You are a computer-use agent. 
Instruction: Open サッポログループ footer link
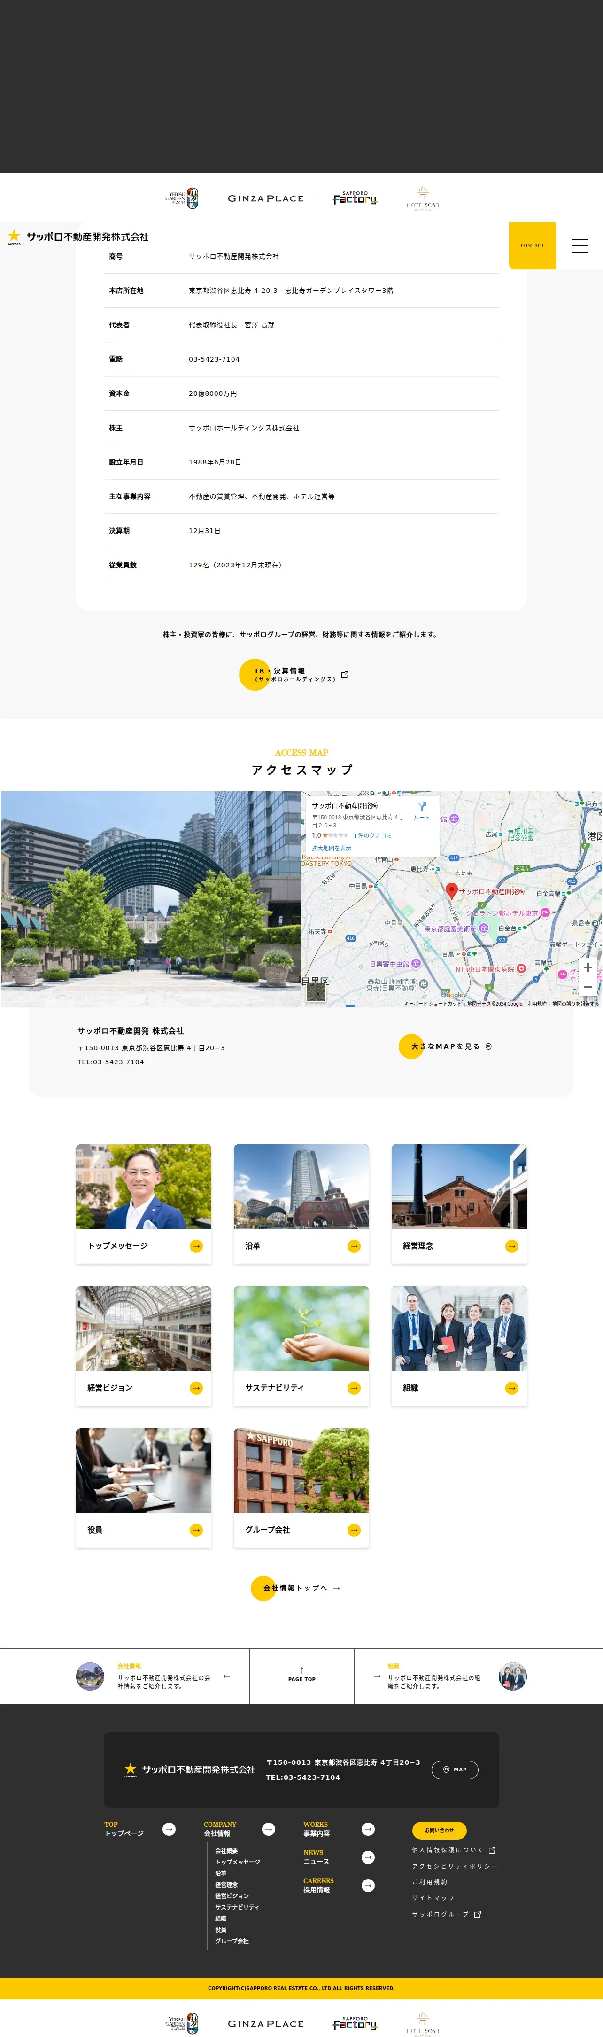pyautogui.click(x=447, y=1914)
